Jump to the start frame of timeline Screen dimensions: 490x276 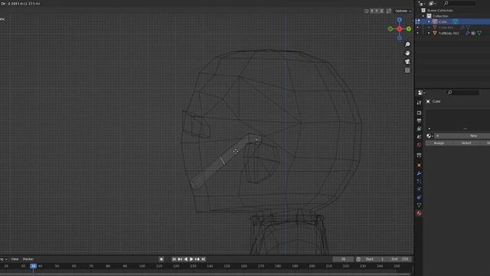174,259
